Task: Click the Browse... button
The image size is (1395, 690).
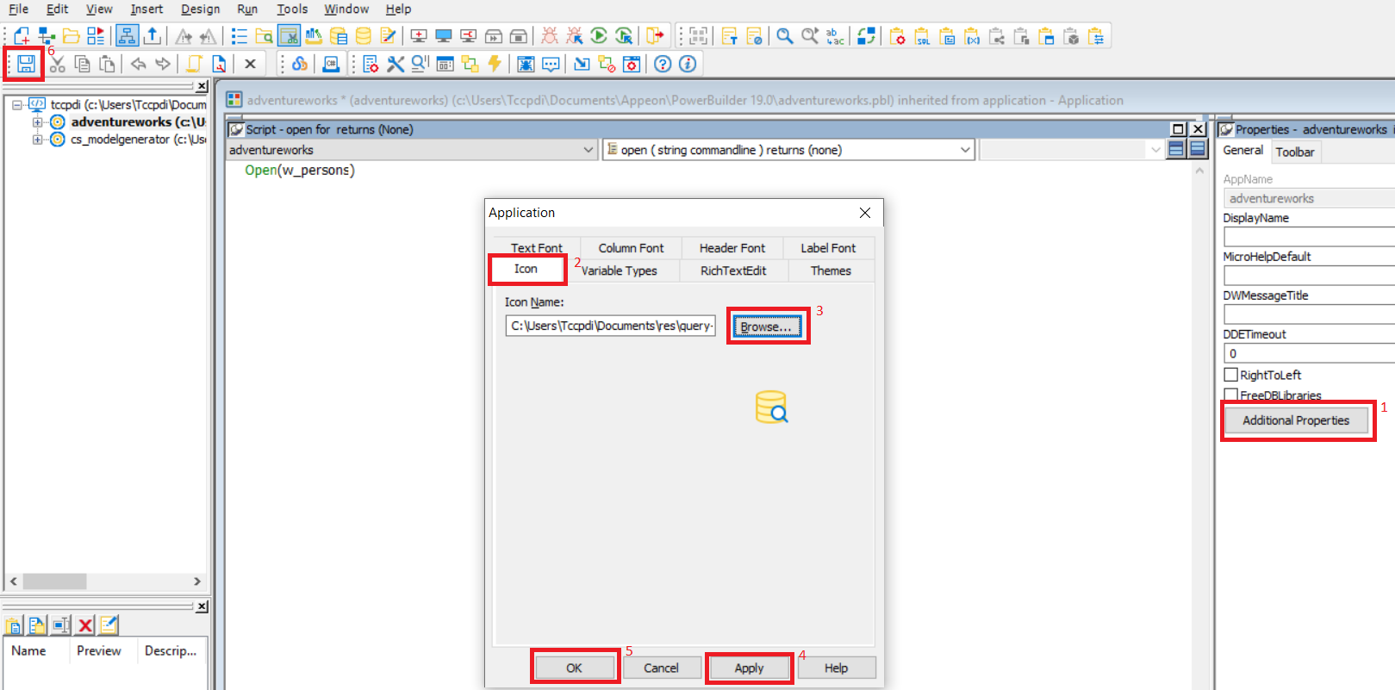Action: [766, 326]
